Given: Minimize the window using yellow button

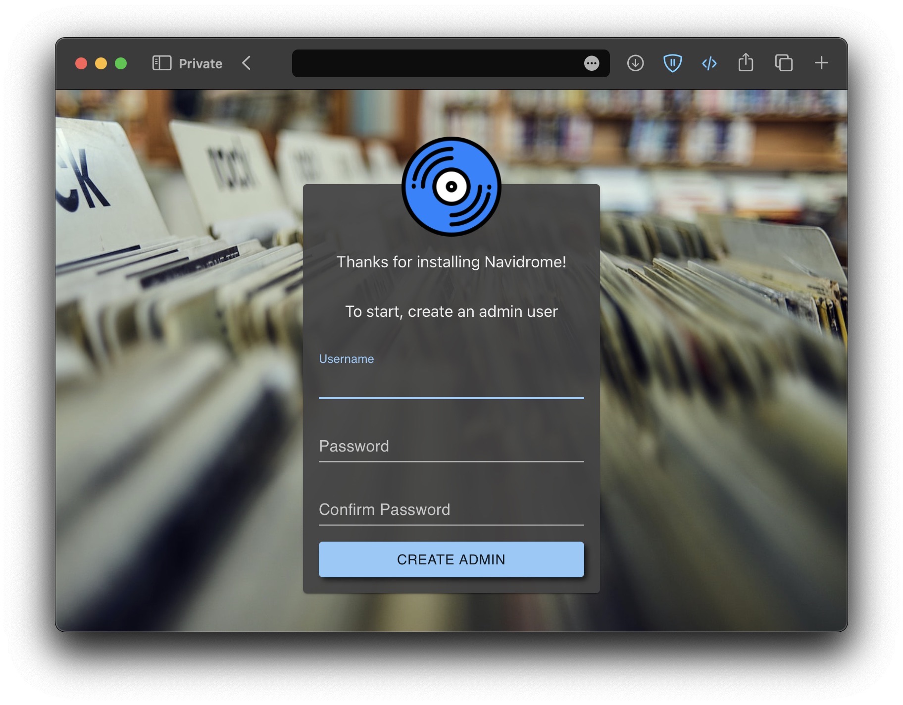Looking at the screenshot, I should (x=101, y=63).
